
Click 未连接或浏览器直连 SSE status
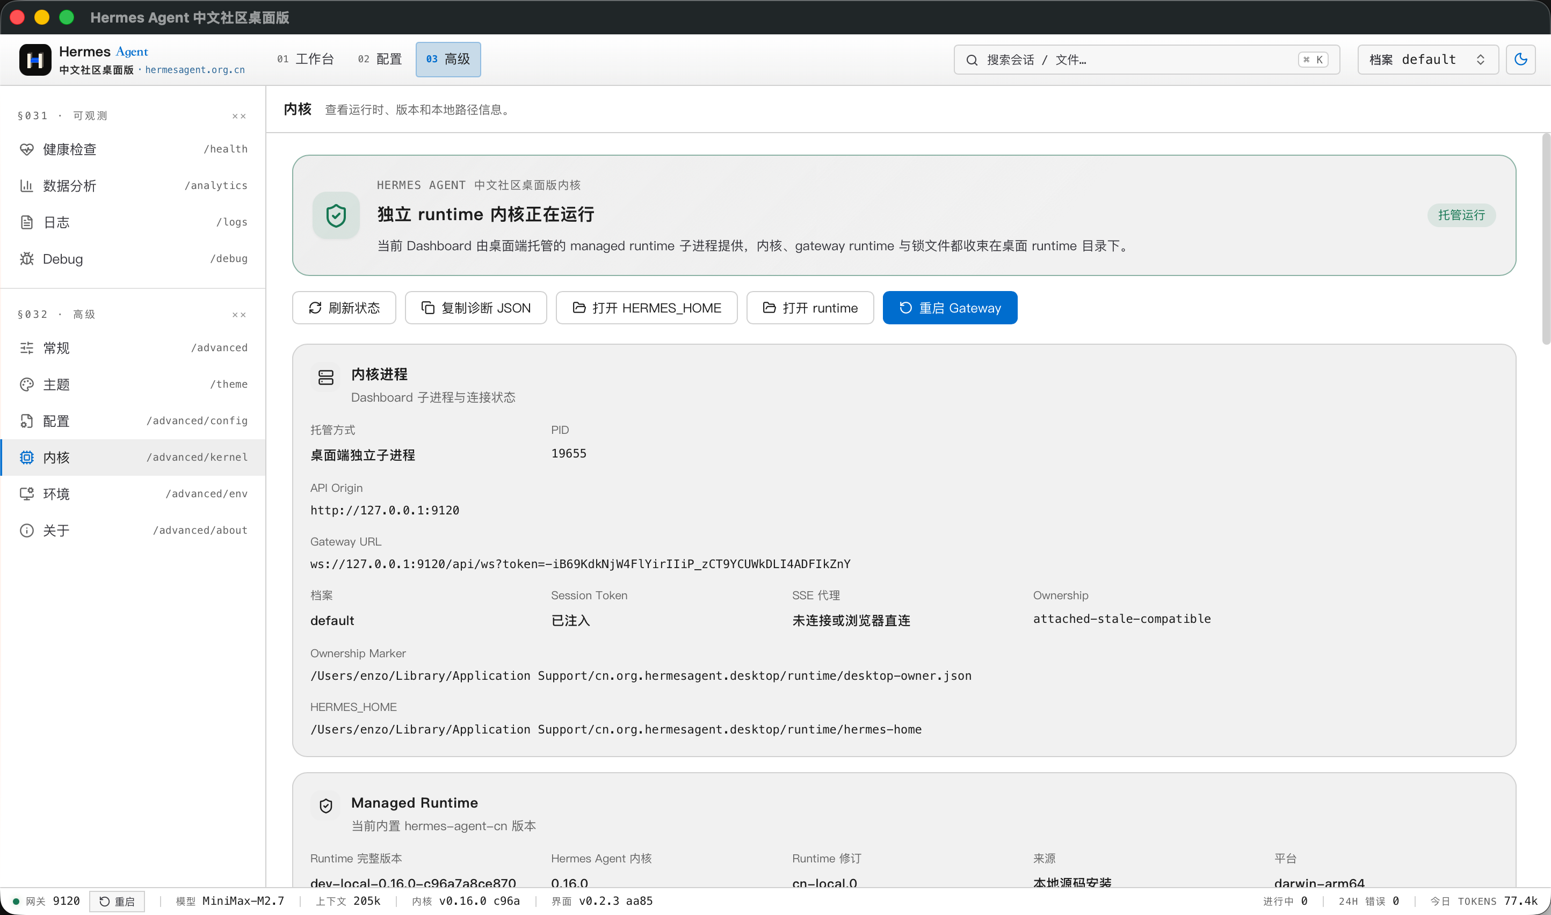[851, 620]
